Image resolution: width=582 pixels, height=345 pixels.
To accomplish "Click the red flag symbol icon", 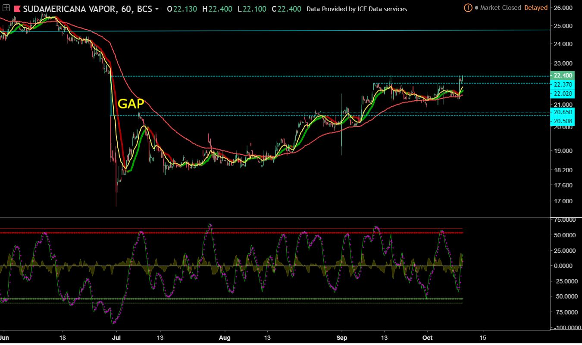I will click(x=17, y=9).
